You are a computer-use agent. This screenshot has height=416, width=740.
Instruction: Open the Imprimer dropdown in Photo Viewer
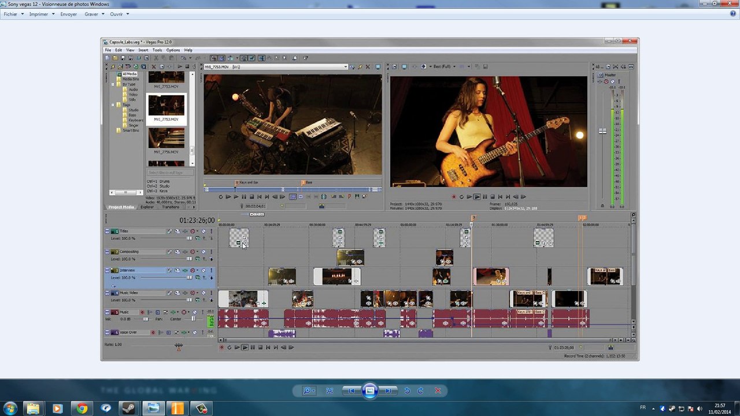tap(42, 14)
